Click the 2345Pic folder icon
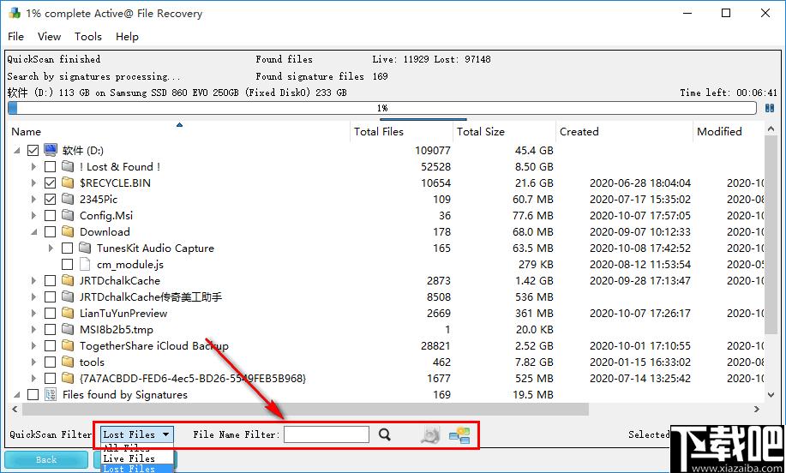786x473 pixels. (x=68, y=199)
